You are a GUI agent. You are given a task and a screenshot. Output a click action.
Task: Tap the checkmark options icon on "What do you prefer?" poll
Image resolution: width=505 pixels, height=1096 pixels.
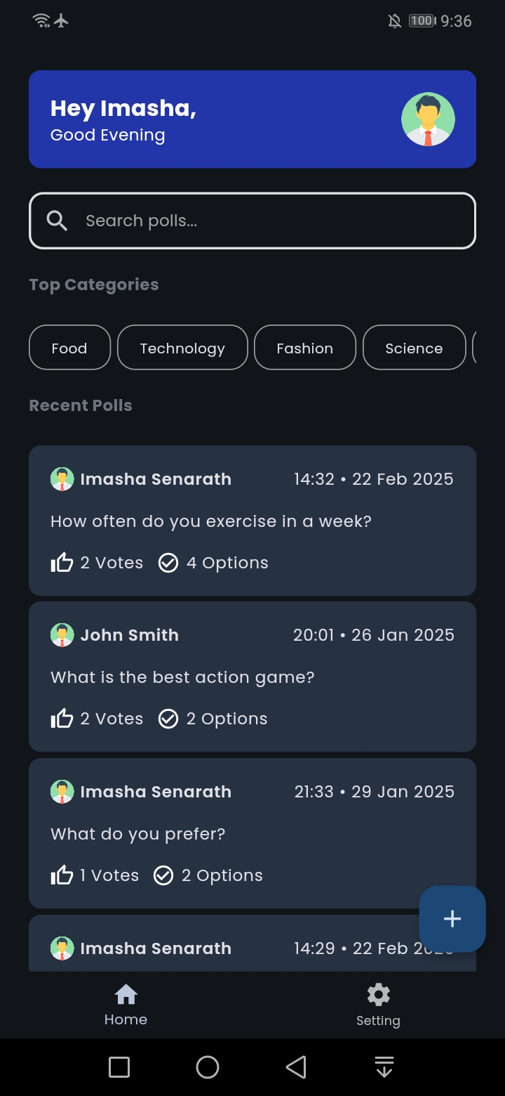(163, 875)
